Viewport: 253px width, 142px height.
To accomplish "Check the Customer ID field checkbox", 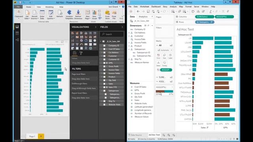I will tap(104, 60).
